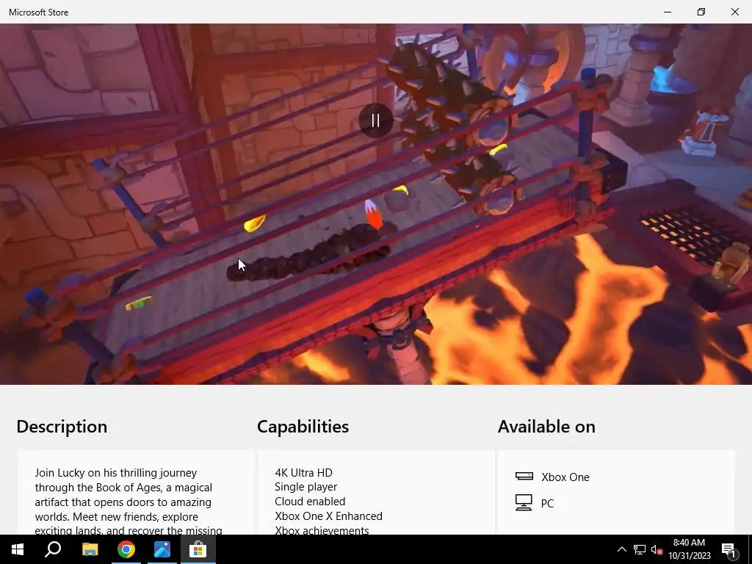752x564 pixels.
Task: Select the PC platform label
Action: [547, 504]
